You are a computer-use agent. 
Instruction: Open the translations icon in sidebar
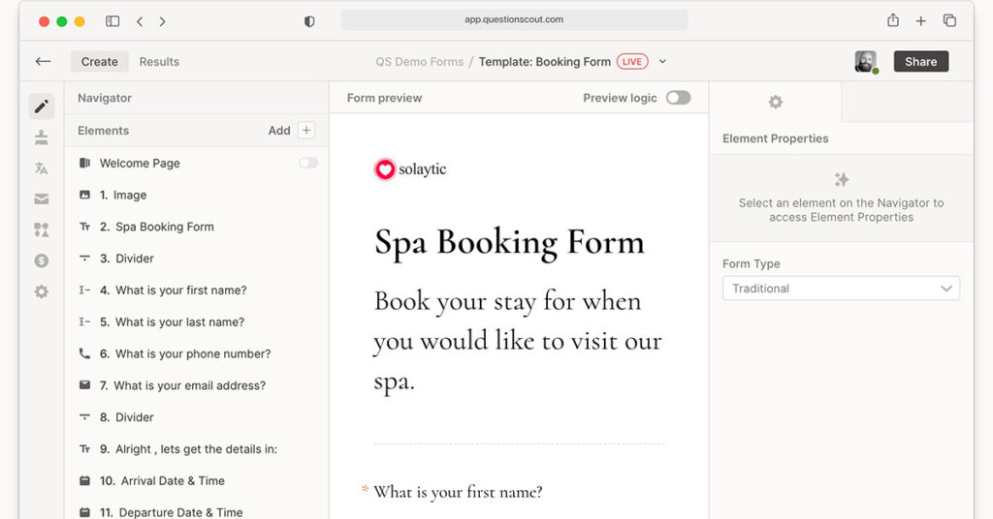[41, 168]
